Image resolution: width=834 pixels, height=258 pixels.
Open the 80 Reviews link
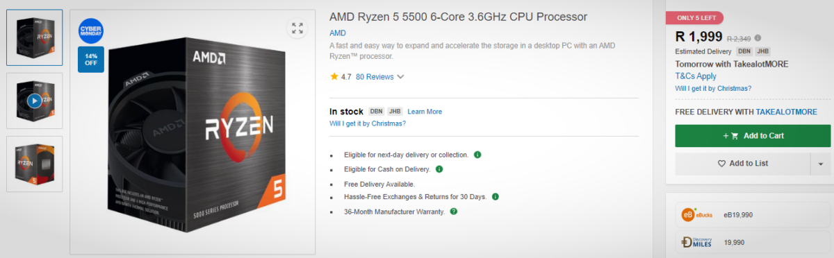[x=375, y=77]
